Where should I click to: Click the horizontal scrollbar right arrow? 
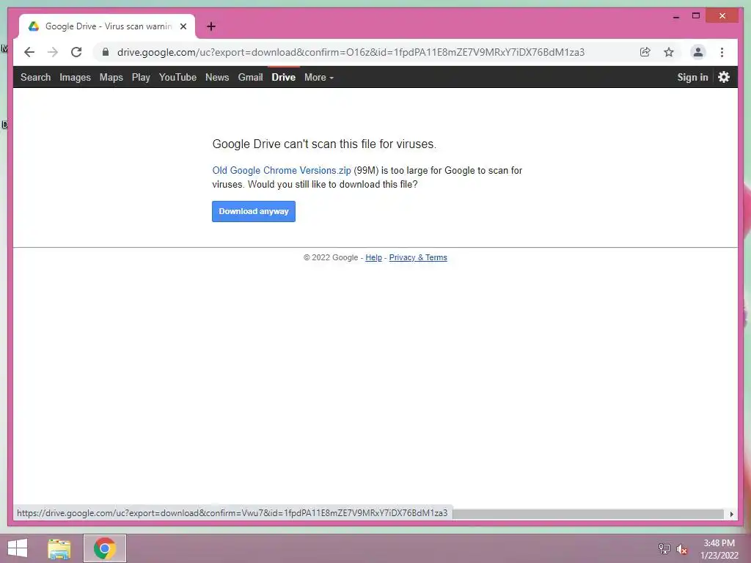pos(731,514)
